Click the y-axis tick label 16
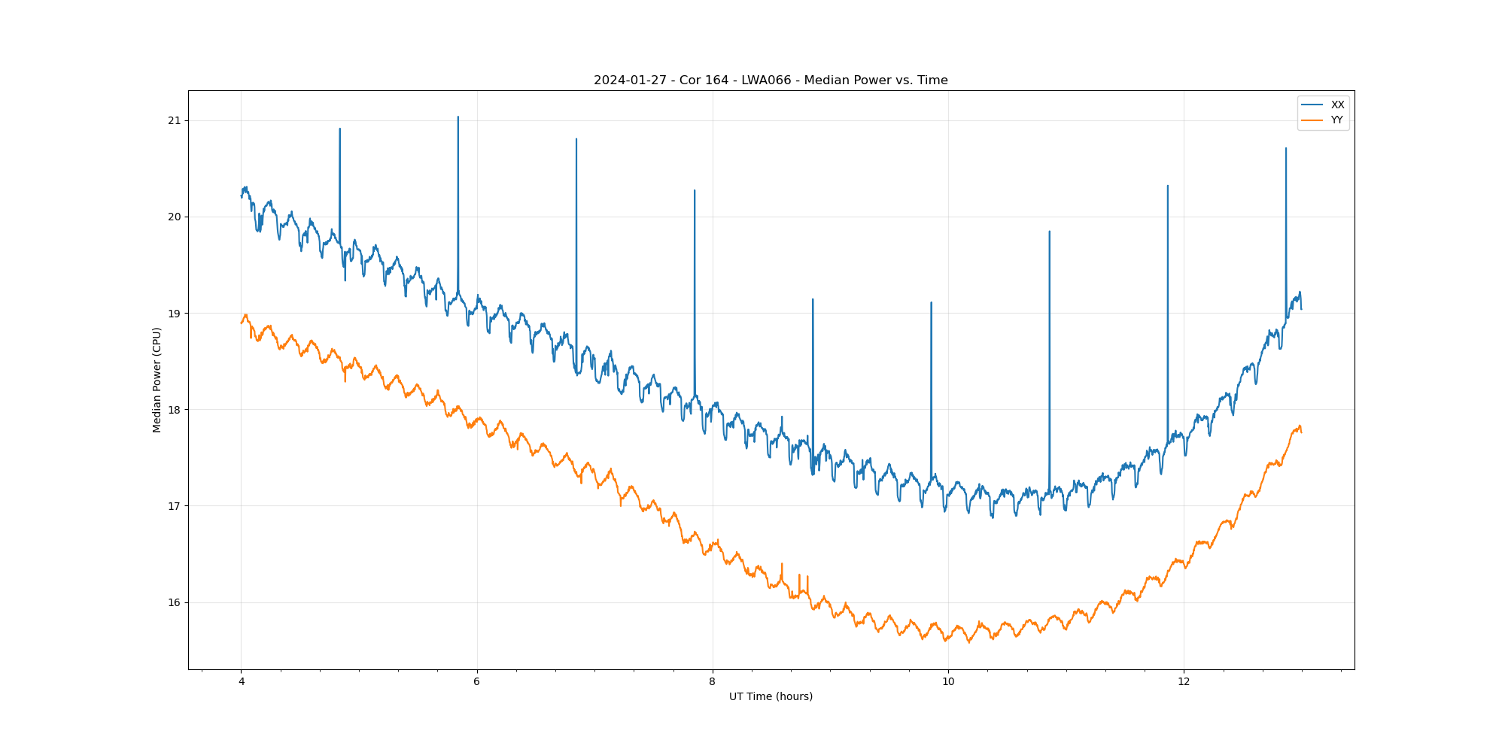Screen dimensions: 1505x752 point(175,602)
